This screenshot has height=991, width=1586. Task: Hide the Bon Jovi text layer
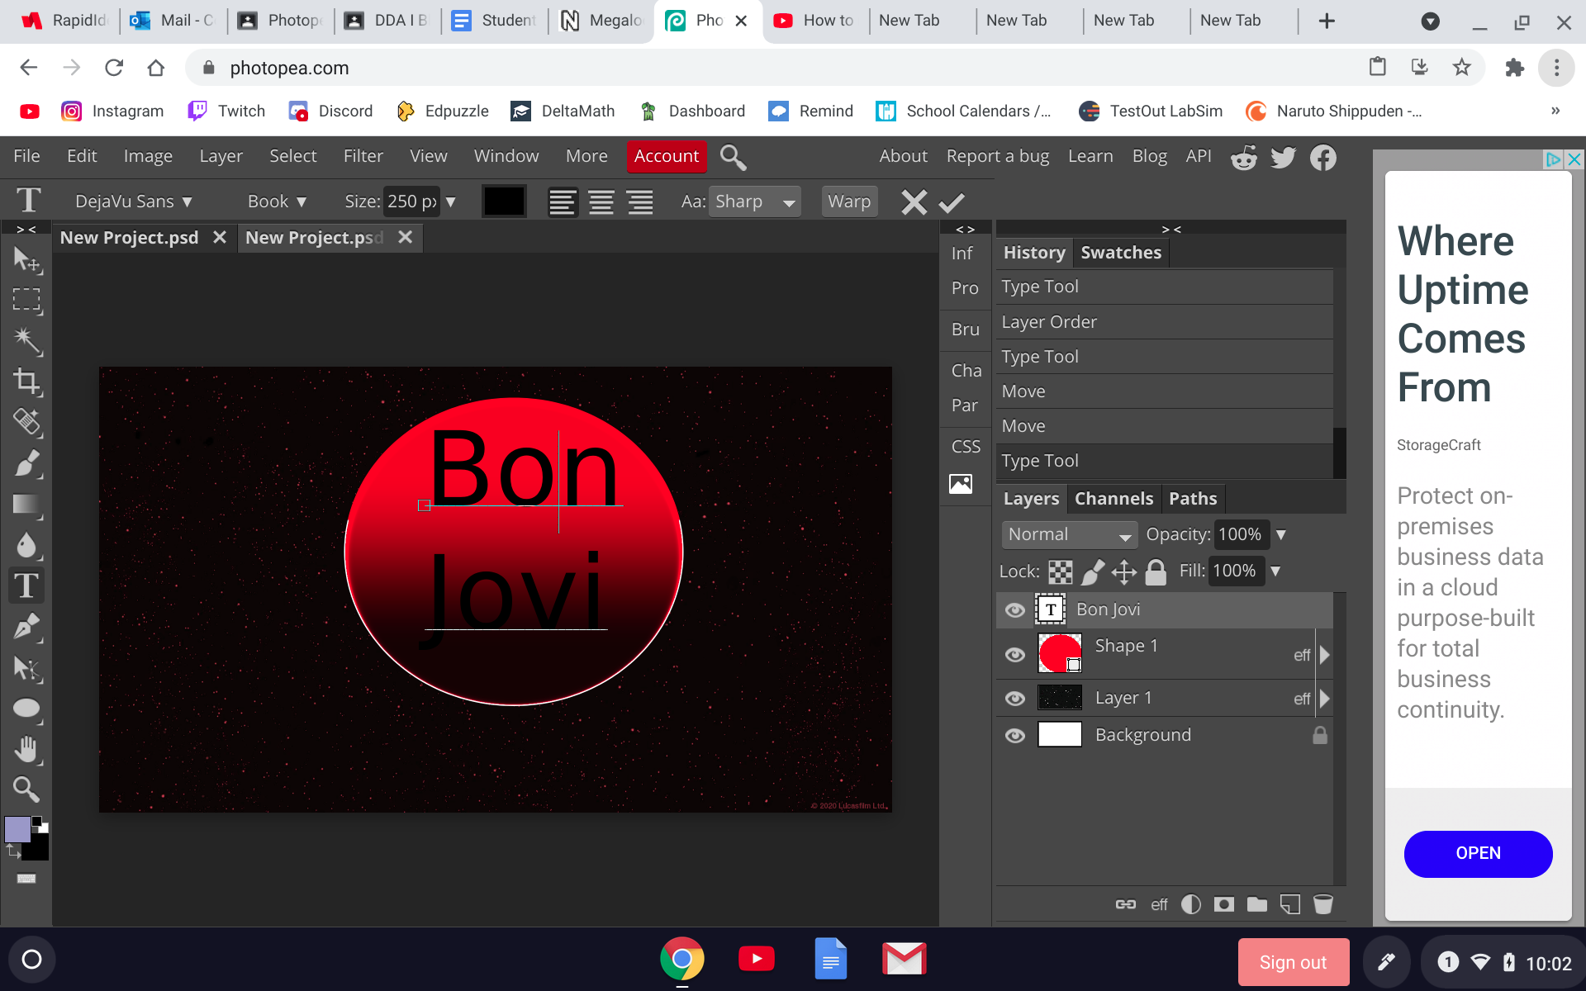coord(1015,610)
